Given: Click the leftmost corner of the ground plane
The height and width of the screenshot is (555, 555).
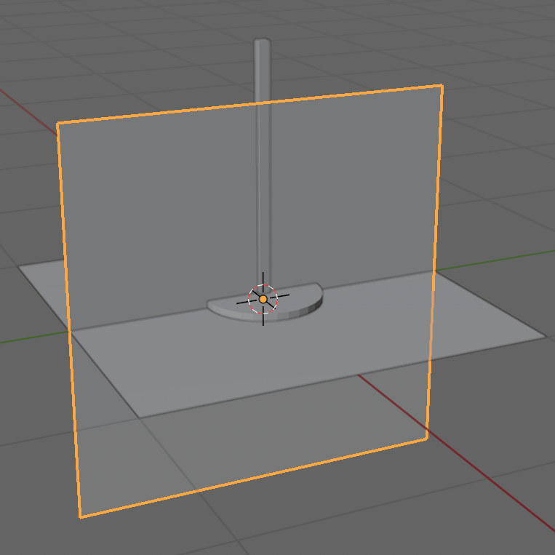Looking at the screenshot, I should click(20, 265).
